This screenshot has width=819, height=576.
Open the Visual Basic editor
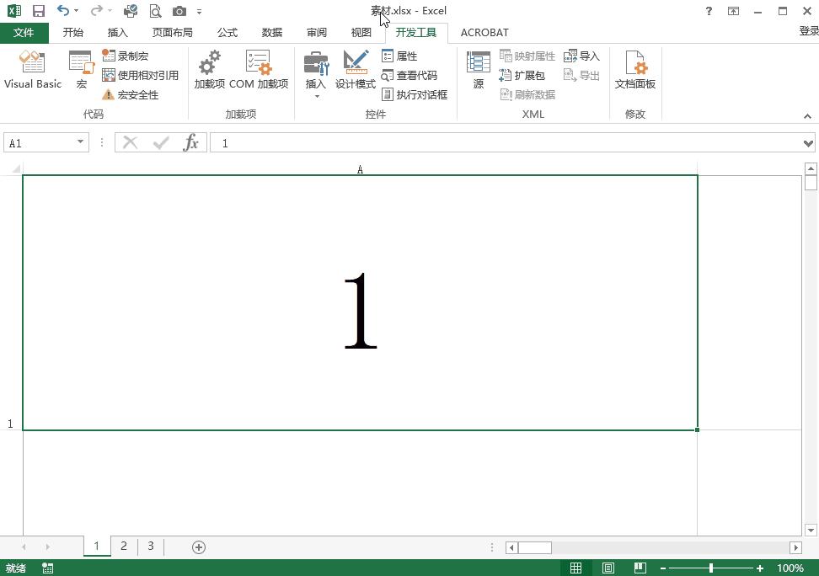32,69
